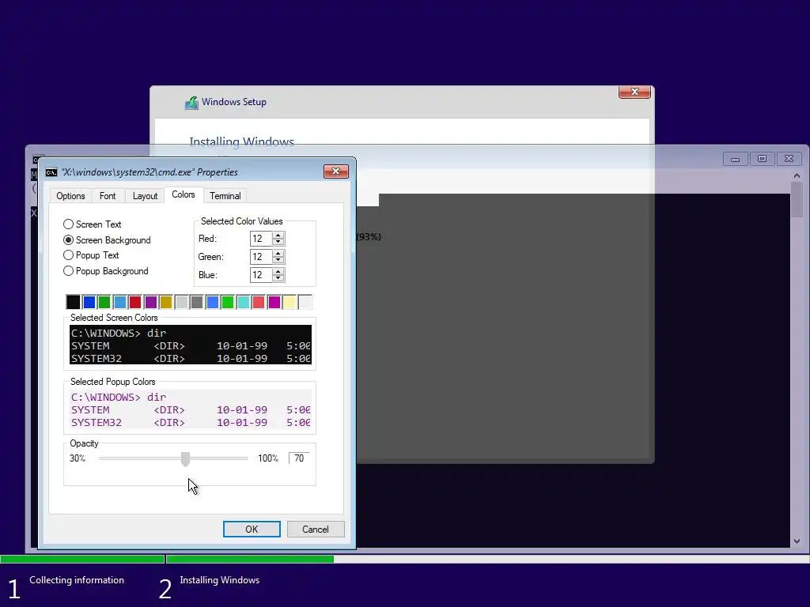Pick the white color swatch
The width and height of the screenshot is (810, 607).
pyautogui.click(x=305, y=302)
